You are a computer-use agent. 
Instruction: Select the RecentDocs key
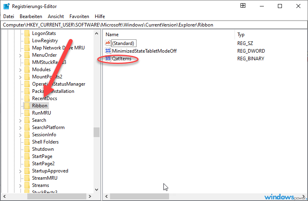click(x=45, y=98)
